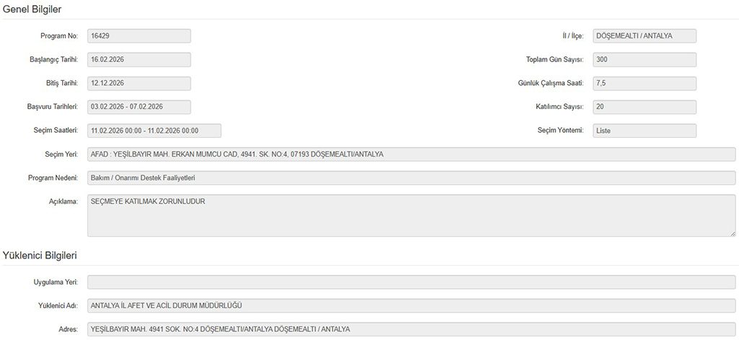Select the Toplam Gün Sayısı field
Viewport: 739px width, 340px height.
(x=644, y=60)
